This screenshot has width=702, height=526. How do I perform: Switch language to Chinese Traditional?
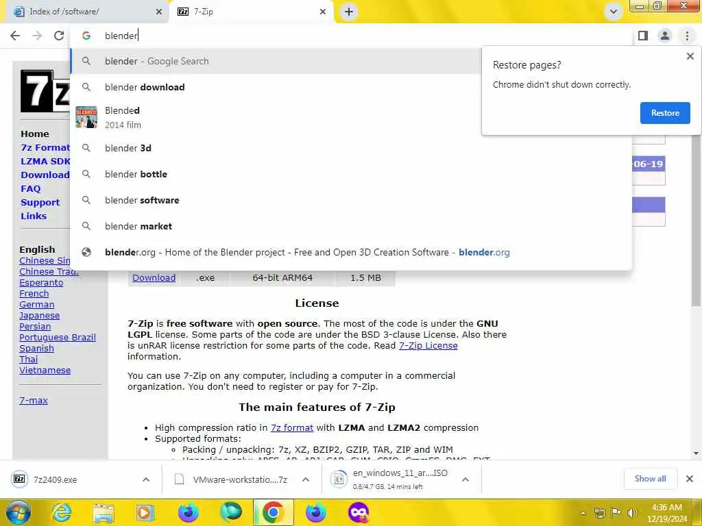(49, 271)
